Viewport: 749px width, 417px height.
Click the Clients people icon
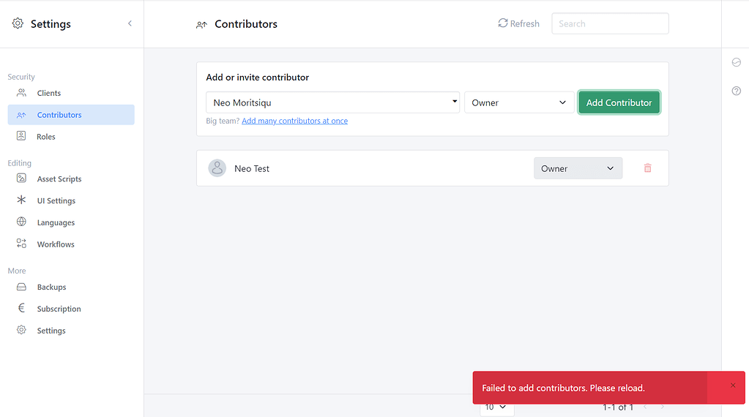point(21,93)
